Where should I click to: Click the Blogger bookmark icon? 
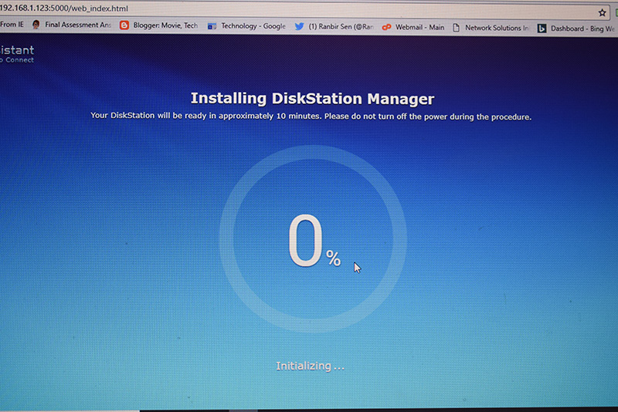124,25
